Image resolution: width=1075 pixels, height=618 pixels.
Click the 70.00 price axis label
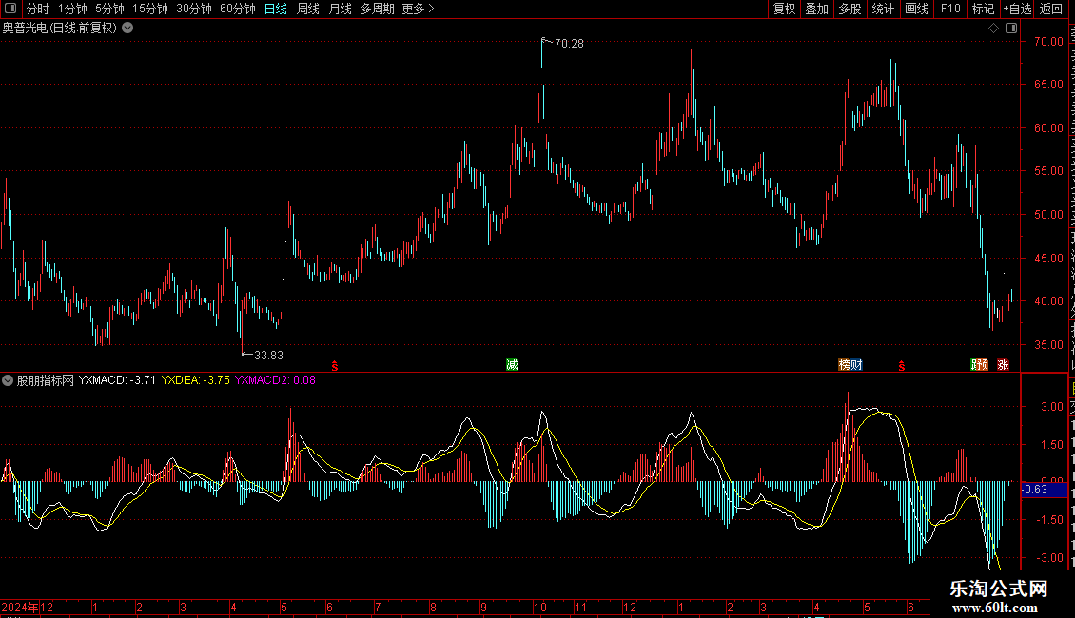pyautogui.click(x=1049, y=41)
